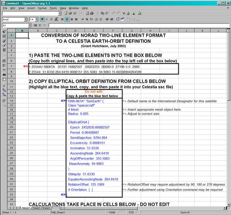Open the URL load dropdown
Viewport: 231px width, 215px height.
point(60,14)
